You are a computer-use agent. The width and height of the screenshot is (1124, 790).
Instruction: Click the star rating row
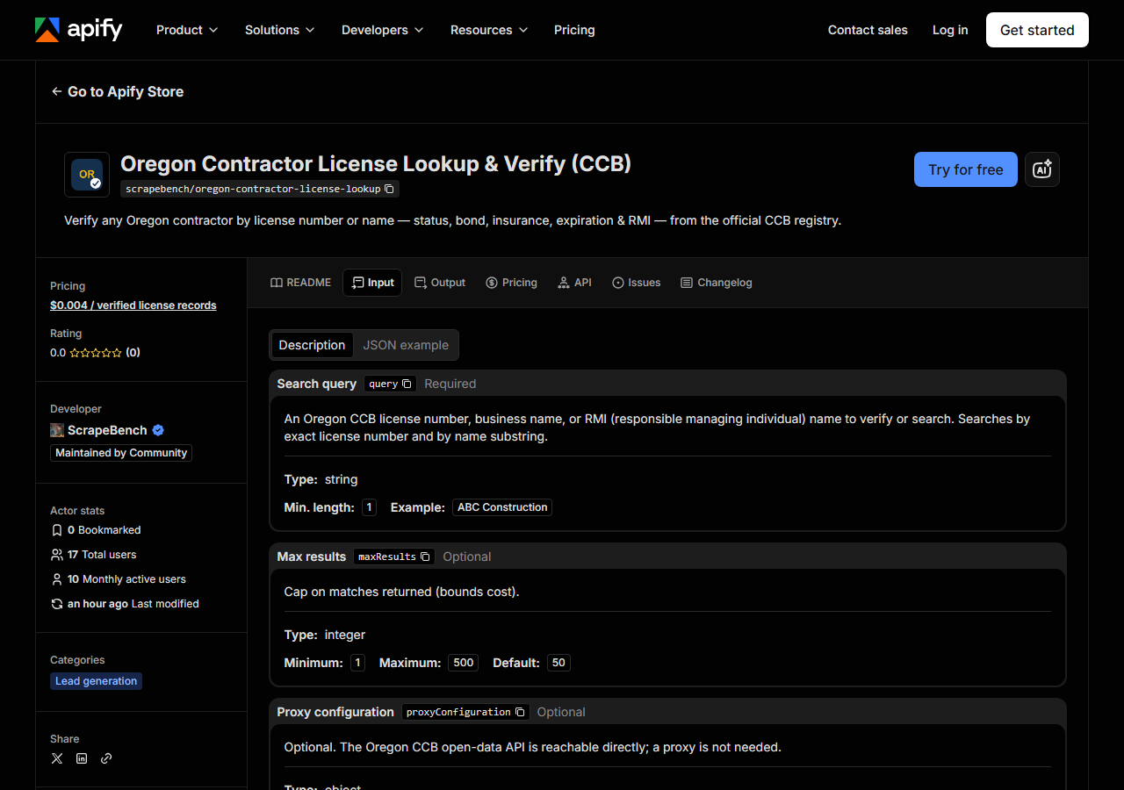pyautogui.click(x=95, y=353)
